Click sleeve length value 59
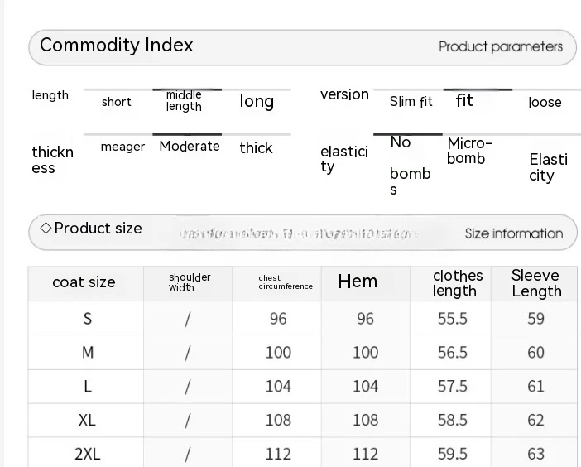 tap(535, 319)
